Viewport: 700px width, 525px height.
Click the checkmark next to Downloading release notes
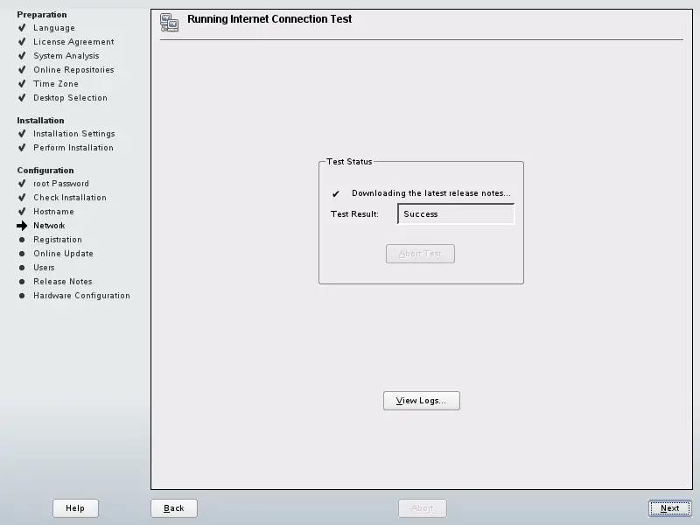[336, 193]
